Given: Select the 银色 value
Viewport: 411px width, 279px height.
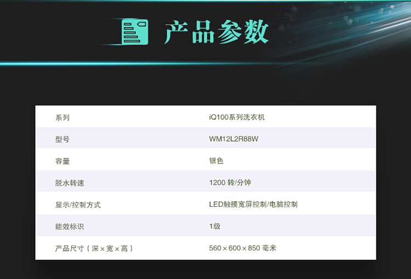Looking at the screenshot, I should (x=216, y=160).
